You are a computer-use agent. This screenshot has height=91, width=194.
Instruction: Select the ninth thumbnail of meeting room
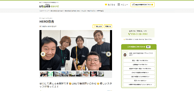coord(100,74)
